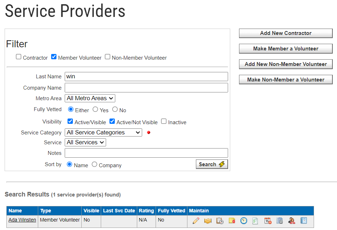The height and width of the screenshot is (230, 337).
Task: Click the calendar with red minus icon
Action: click(x=268, y=220)
